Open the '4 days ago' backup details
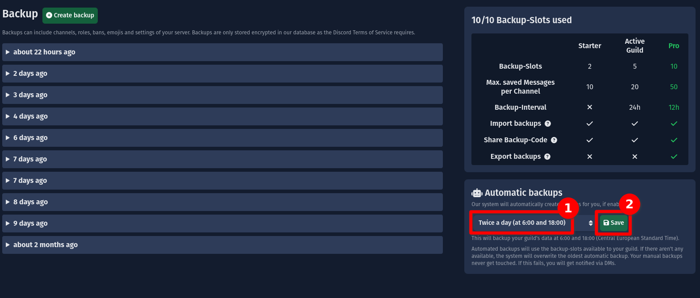Screen dimensions: 700x298 30,116
